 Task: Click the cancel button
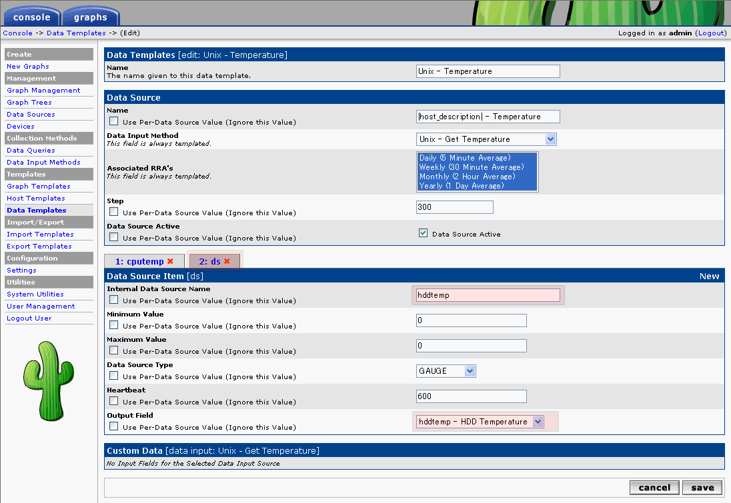654,488
